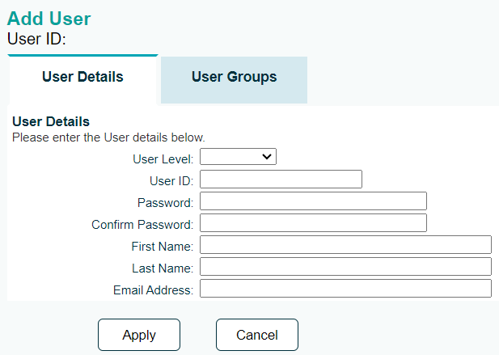Click the Email Address field
The image size is (499, 355).
tap(345, 289)
